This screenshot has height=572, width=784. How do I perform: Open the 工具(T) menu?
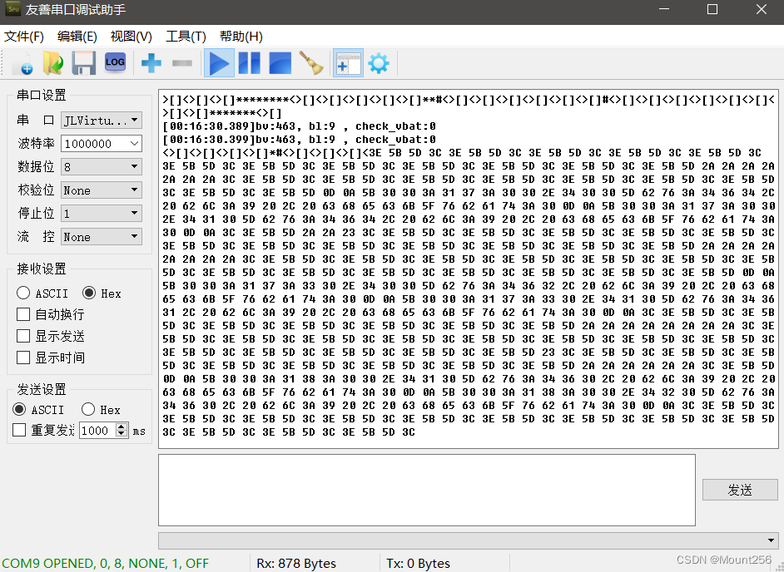tap(186, 37)
